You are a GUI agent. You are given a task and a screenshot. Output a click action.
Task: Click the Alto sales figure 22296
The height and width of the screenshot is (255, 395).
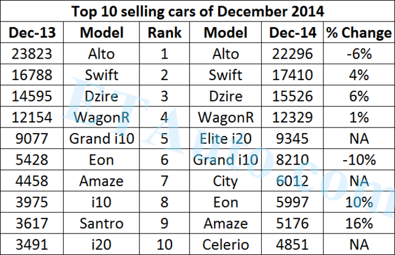click(x=293, y=54)
